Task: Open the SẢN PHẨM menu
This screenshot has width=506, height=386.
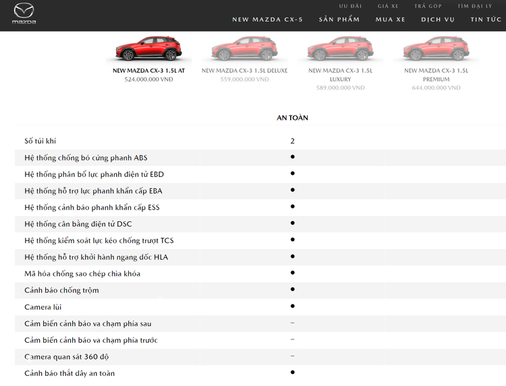Action: click(339, 20)
